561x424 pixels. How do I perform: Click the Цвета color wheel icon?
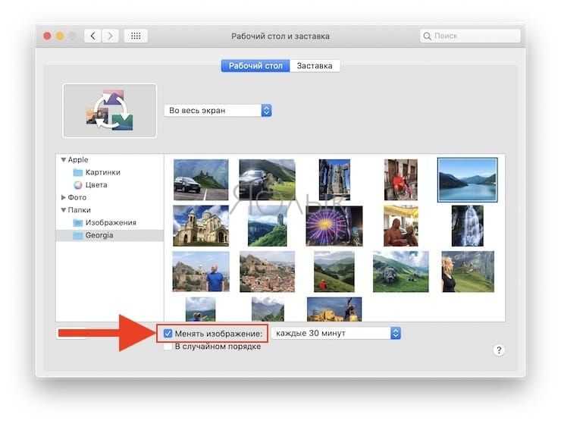[x=77, y=185]
